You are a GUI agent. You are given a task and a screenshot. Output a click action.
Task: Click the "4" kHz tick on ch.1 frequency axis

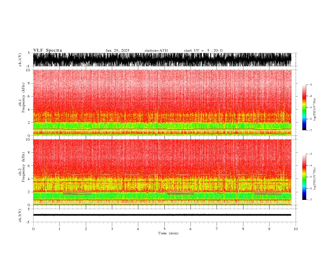tap(29, 110)
